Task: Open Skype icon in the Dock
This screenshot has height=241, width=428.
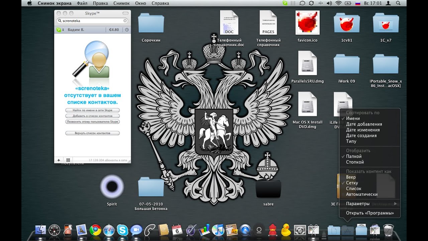Action: [122, 230]
